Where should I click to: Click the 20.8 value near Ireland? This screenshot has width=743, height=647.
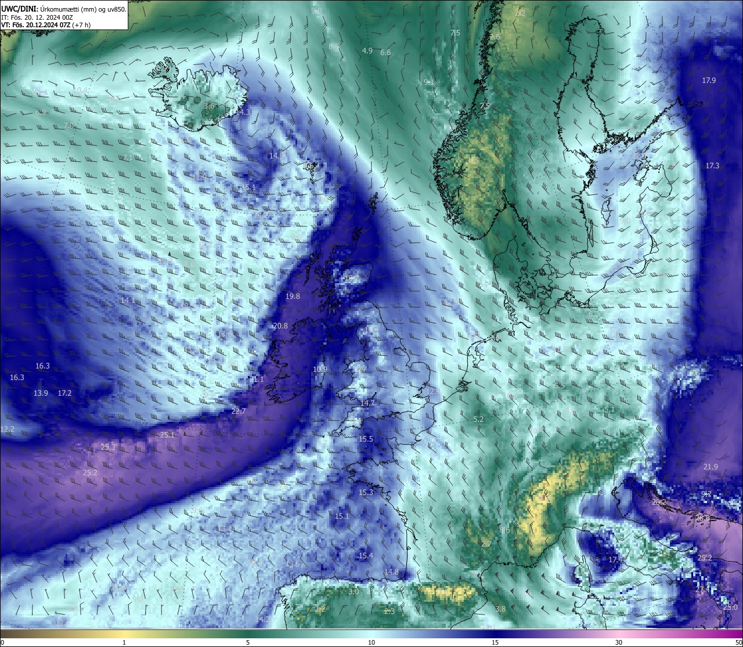280,326
